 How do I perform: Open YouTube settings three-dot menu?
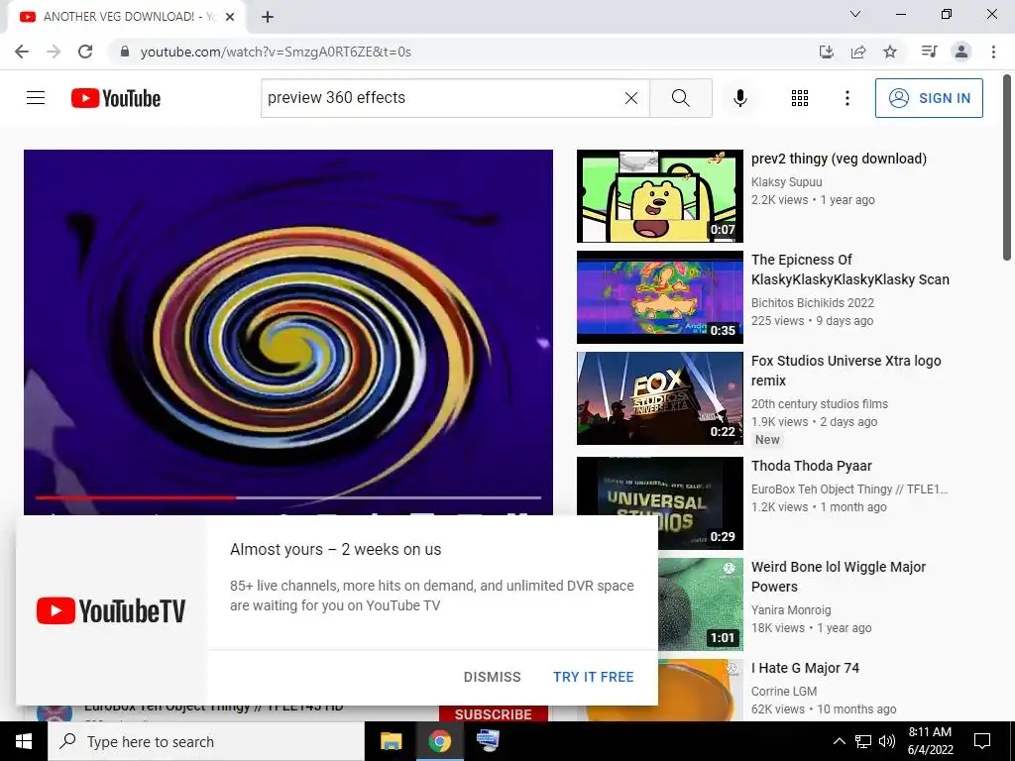pyautogui.click(x=846, y=98)
